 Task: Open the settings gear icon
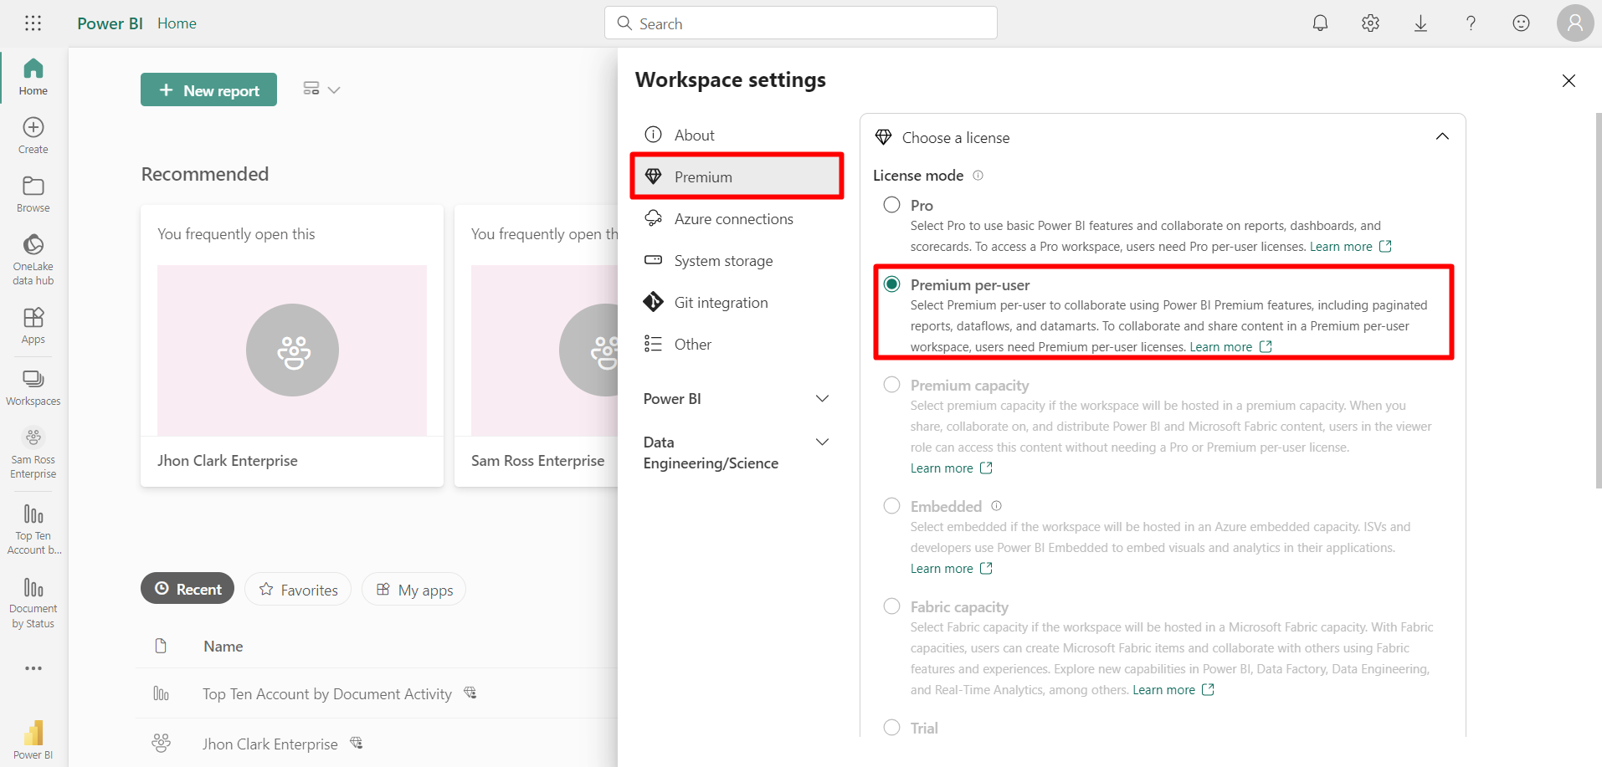(1370, 23)
